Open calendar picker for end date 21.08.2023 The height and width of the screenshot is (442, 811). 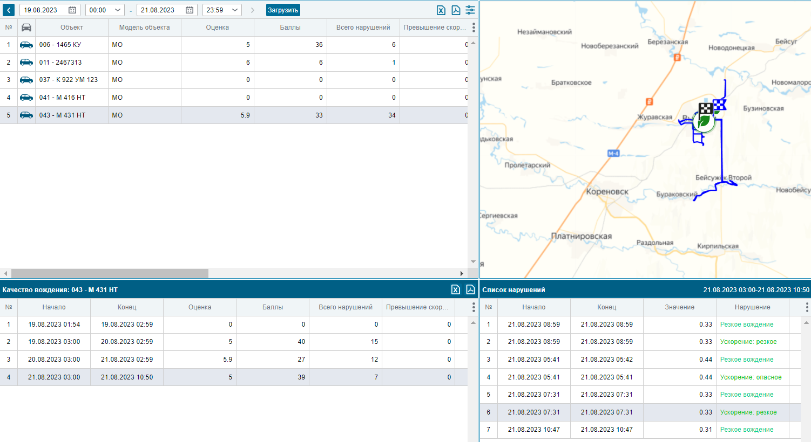click(x=190, y=10)
